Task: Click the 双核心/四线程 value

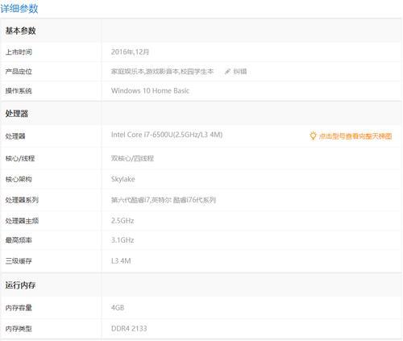Action: pyautogui.click(x=132, y=158)
